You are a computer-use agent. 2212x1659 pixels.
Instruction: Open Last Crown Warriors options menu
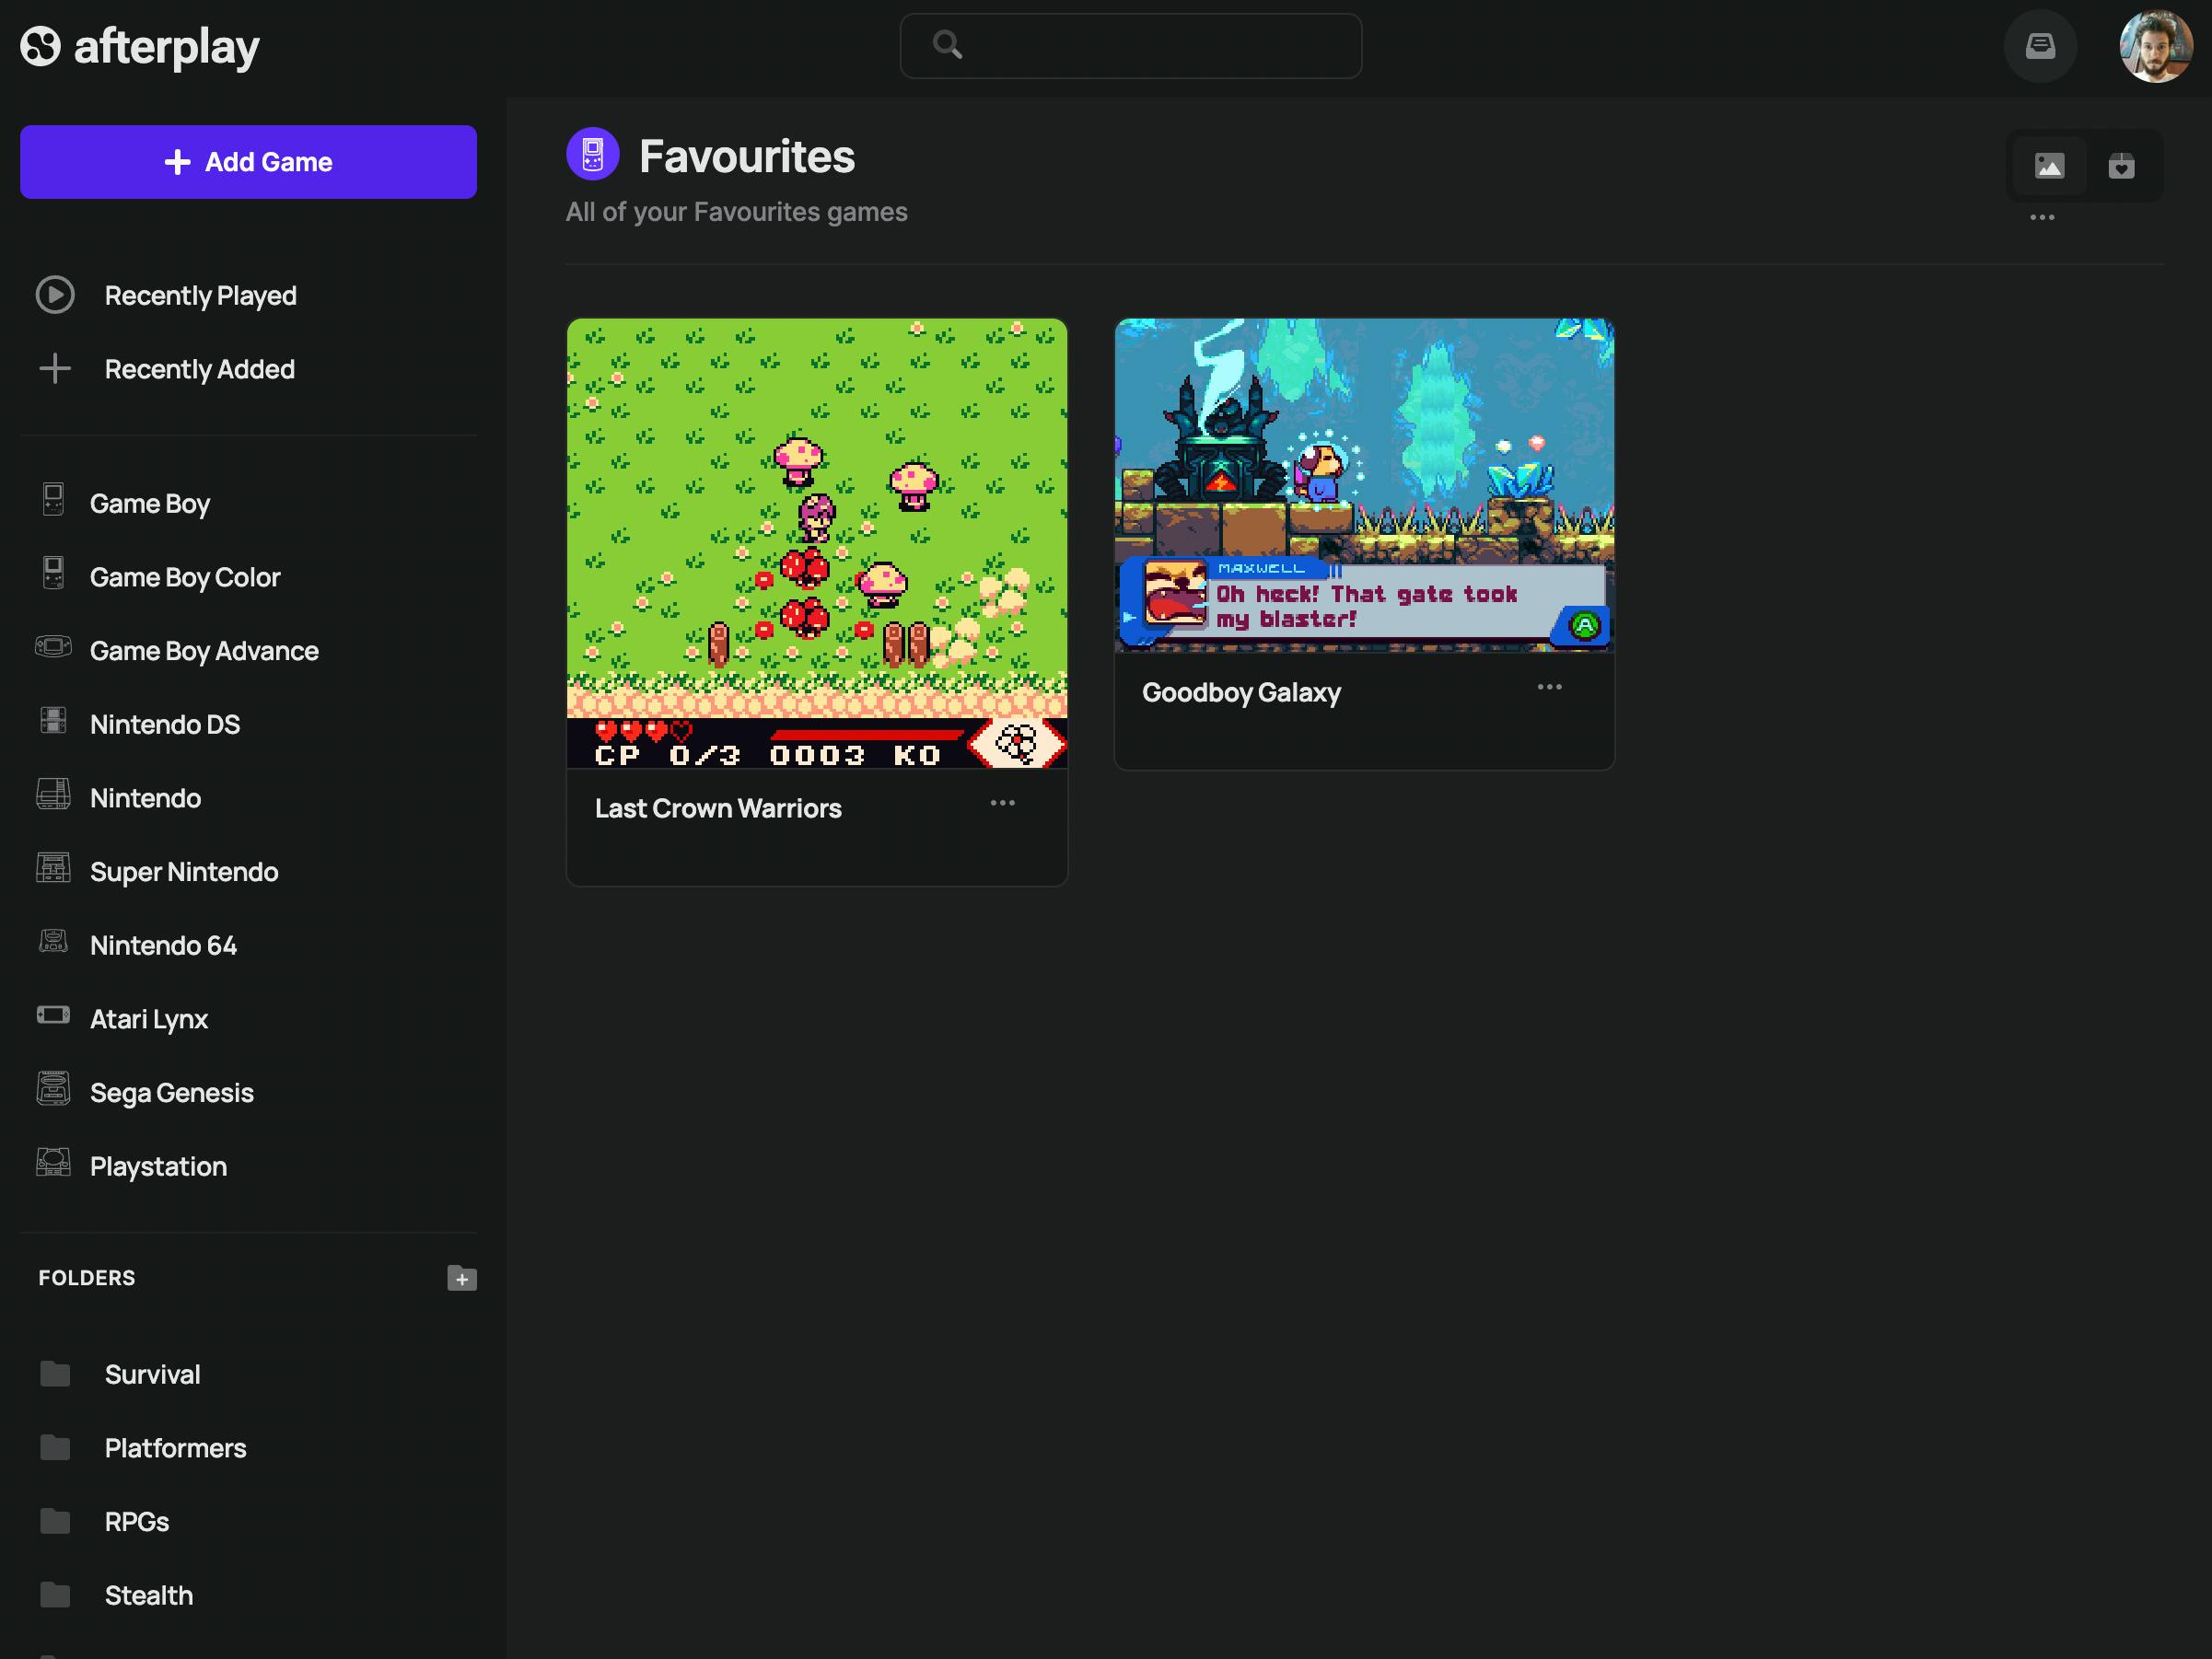1003,803
